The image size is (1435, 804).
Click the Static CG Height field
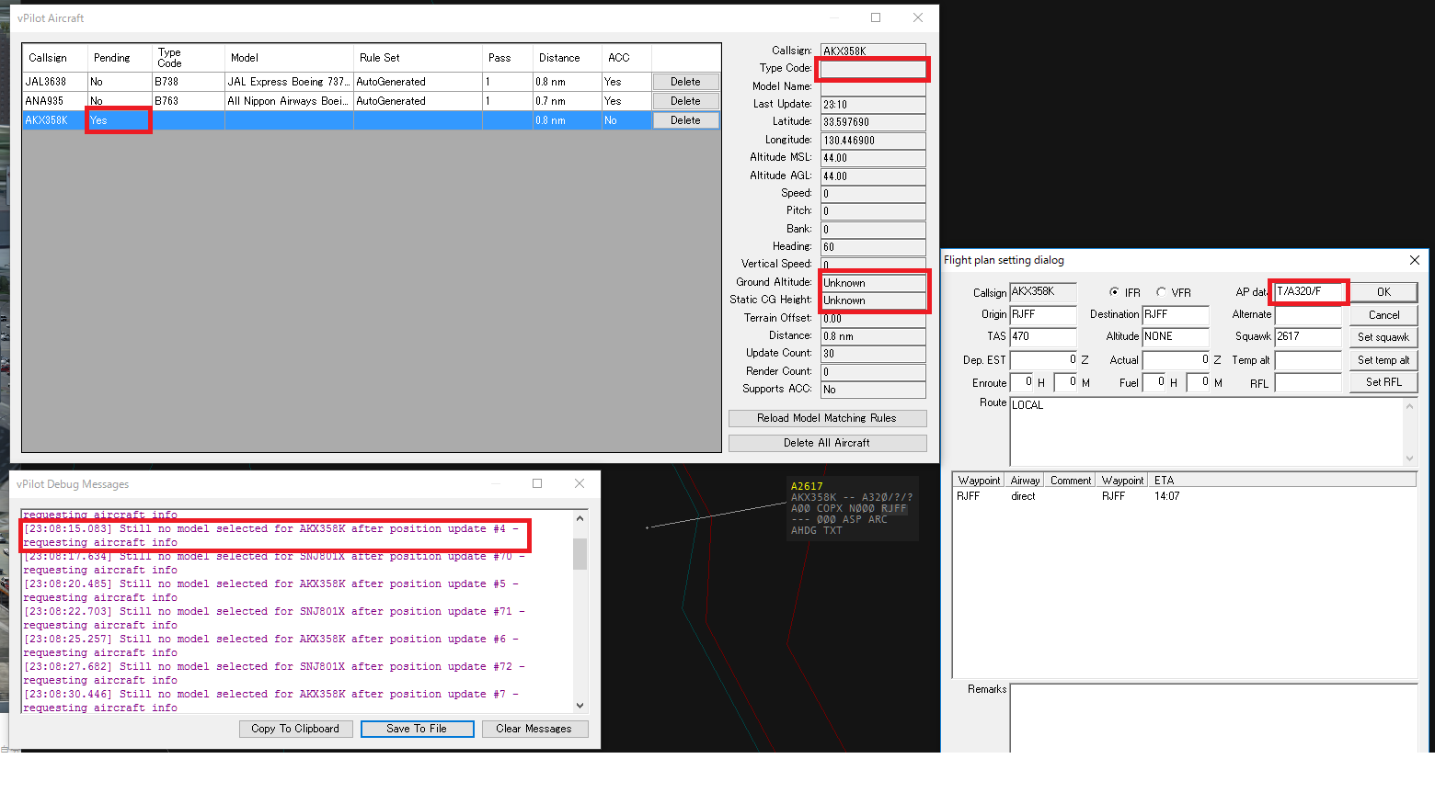(873, 300)
